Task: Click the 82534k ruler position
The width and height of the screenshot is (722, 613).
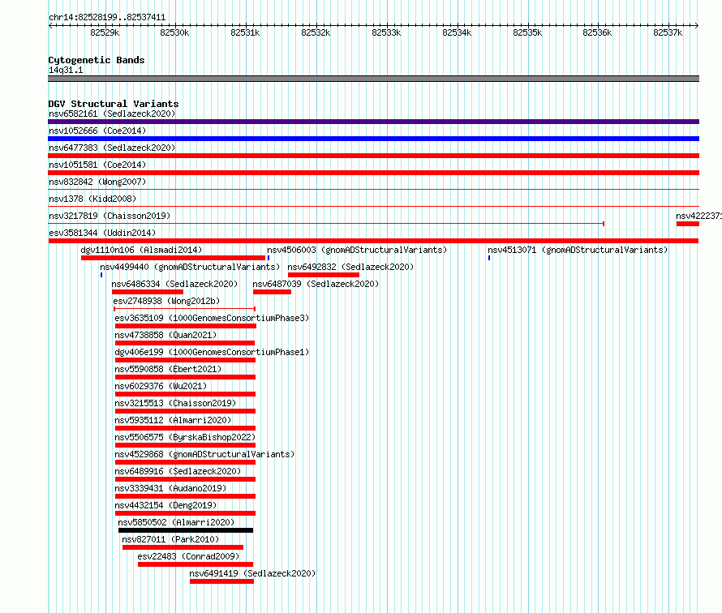Action: [x=457, y=32]
